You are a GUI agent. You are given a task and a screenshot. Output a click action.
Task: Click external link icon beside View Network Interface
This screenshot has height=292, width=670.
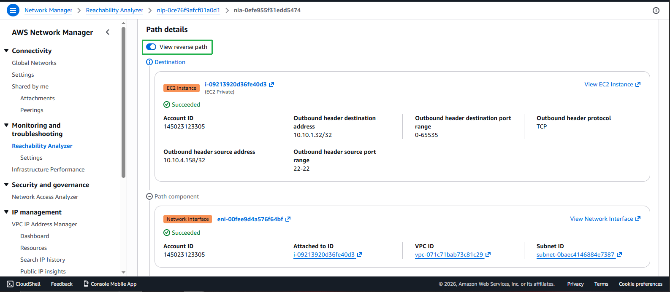coord(638,219)
